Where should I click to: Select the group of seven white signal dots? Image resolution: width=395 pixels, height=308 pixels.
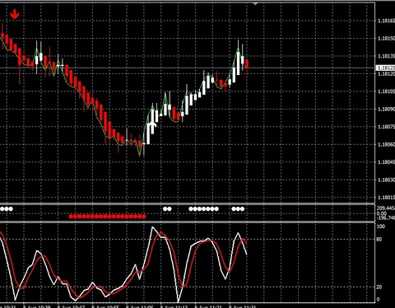coord(204,209)
